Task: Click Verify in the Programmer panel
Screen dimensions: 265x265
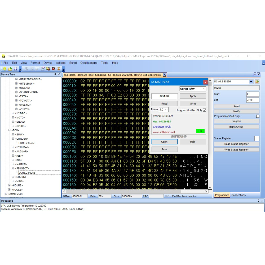Action: pyautogui.click(x=236, y=111)
